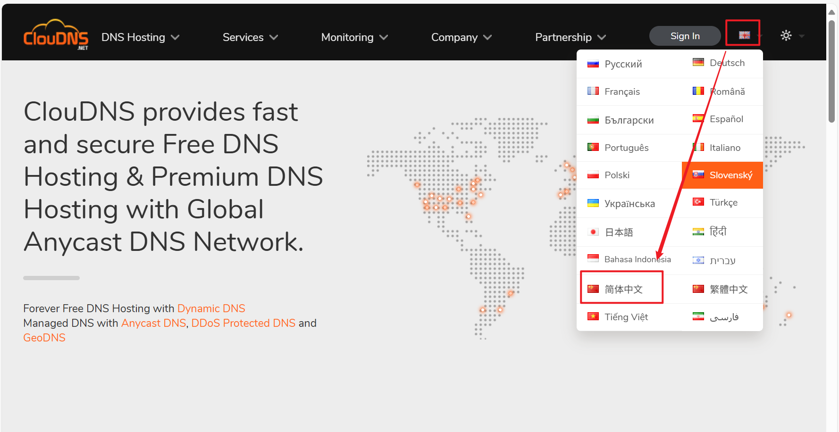Follow the Dynamic DNS link
The height and width of the screenshot is (432, 839).
pos(211,308)
